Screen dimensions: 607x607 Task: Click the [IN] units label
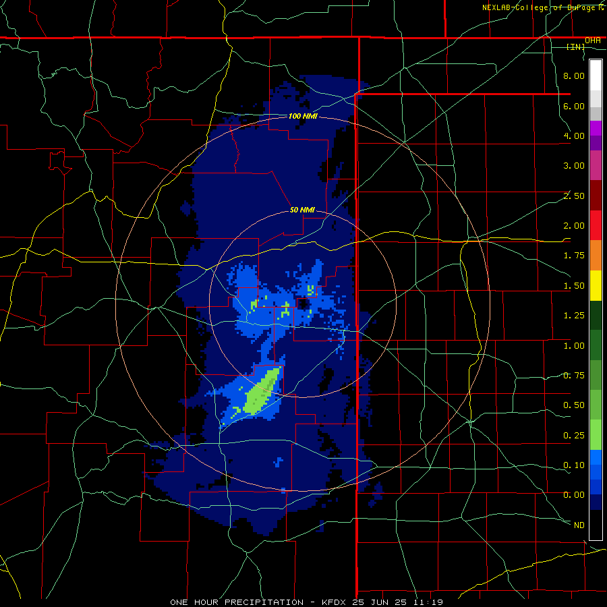[x=576, y=47]
